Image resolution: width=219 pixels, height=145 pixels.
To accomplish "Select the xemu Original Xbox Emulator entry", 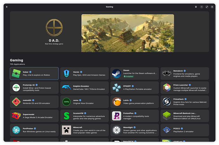I will coord(84,102).
